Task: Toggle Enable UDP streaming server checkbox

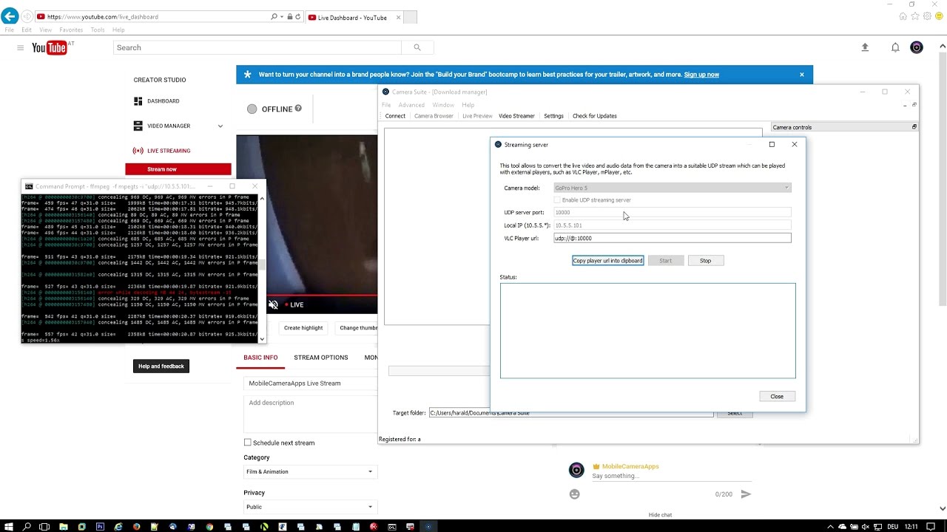Action: pyautogui.click(x=557, y=200)
